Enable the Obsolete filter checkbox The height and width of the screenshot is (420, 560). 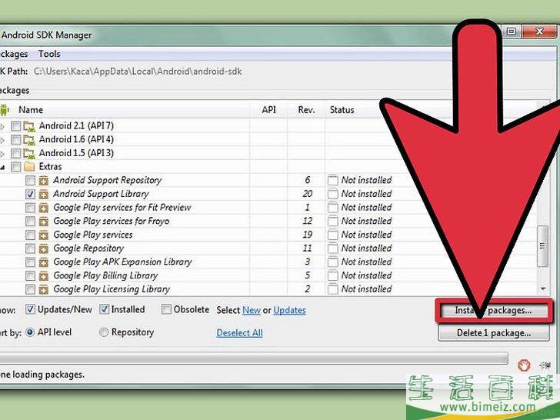tap(166, 309)
